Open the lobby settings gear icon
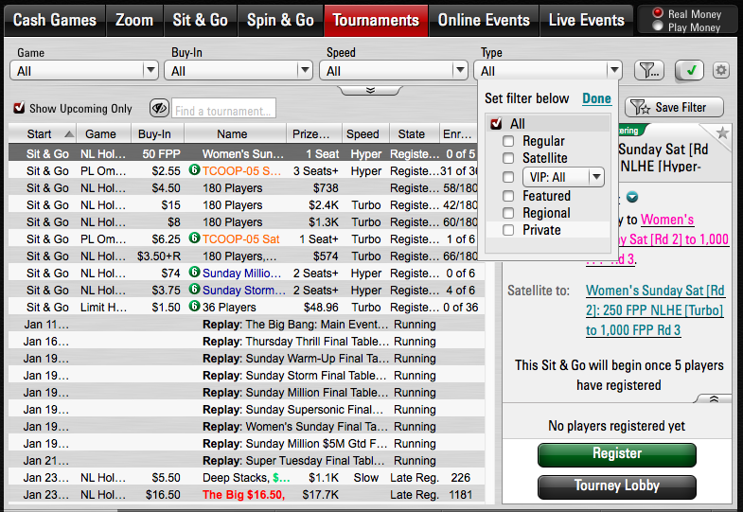 [x=721, y=71]
